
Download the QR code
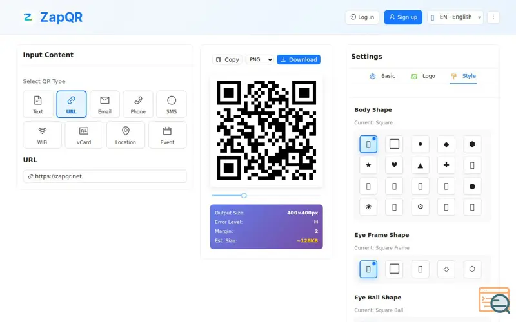click(299, 59)
